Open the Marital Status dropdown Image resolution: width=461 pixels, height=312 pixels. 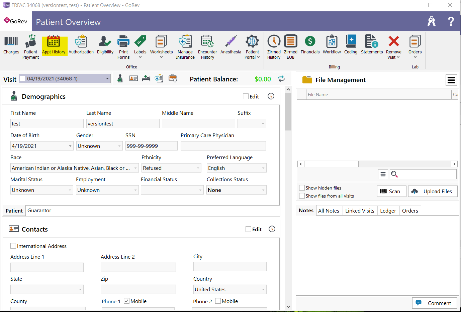70,190
